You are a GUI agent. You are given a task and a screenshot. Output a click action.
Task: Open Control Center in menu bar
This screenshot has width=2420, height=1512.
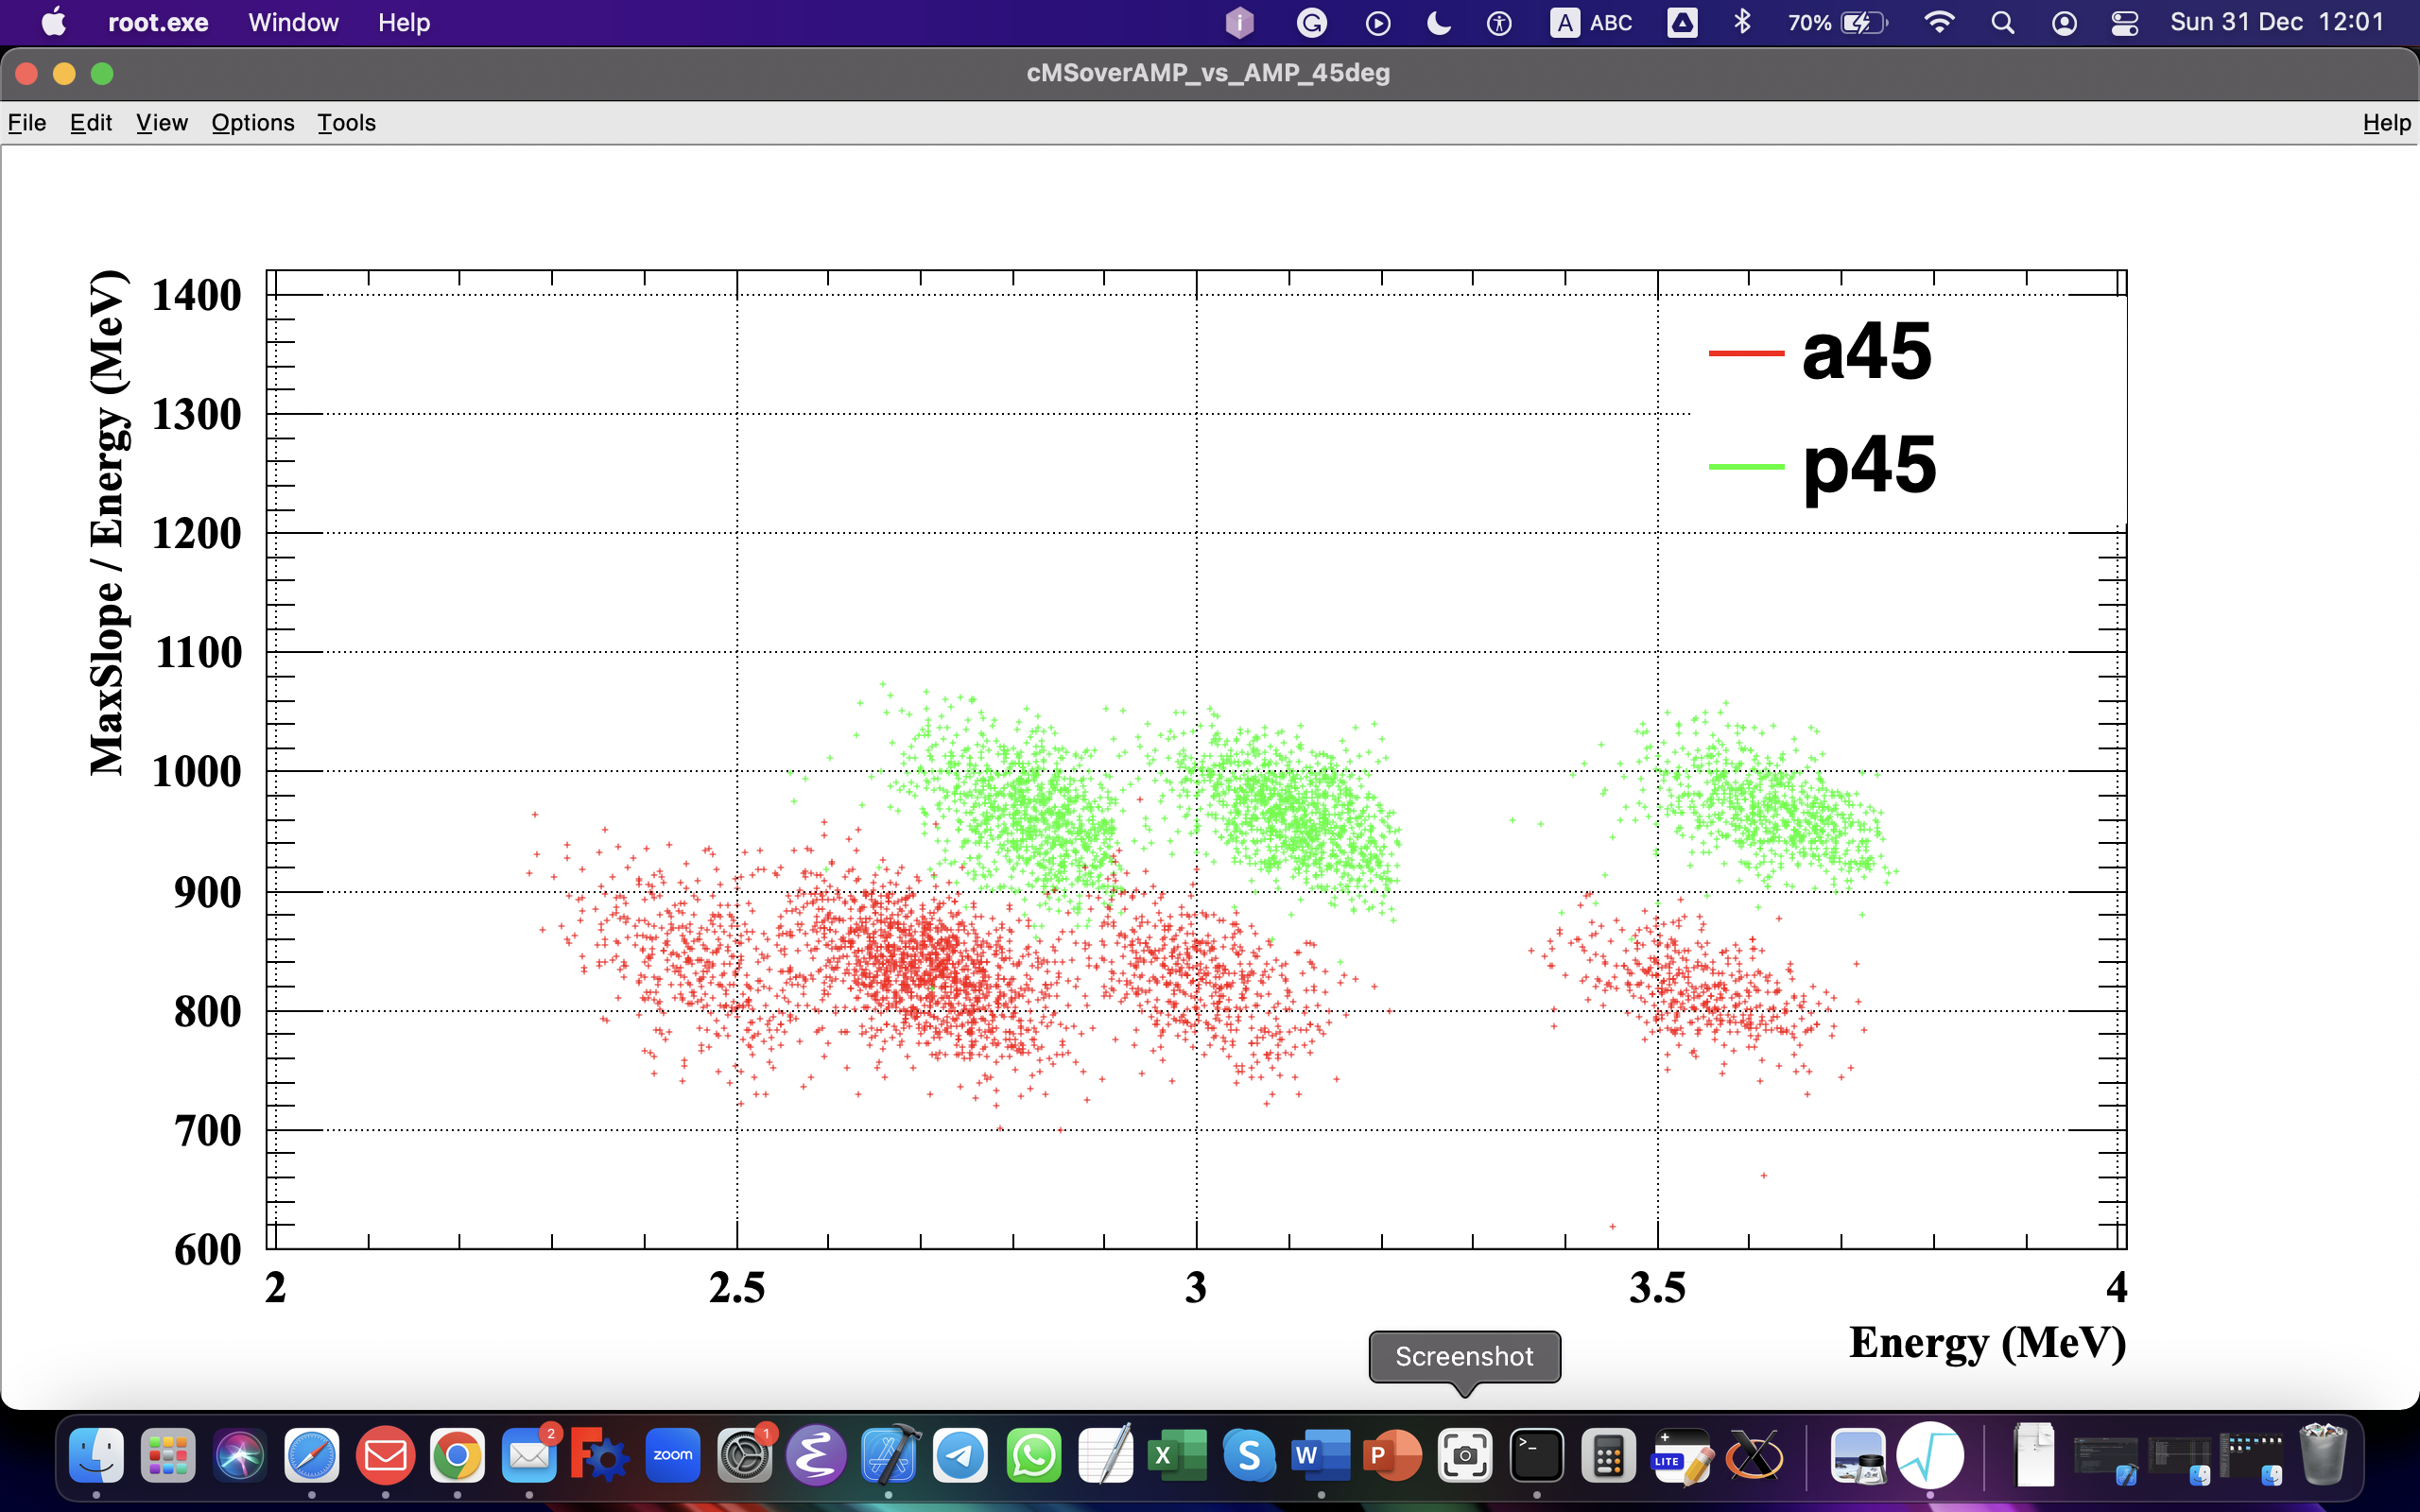point(2124,22)
